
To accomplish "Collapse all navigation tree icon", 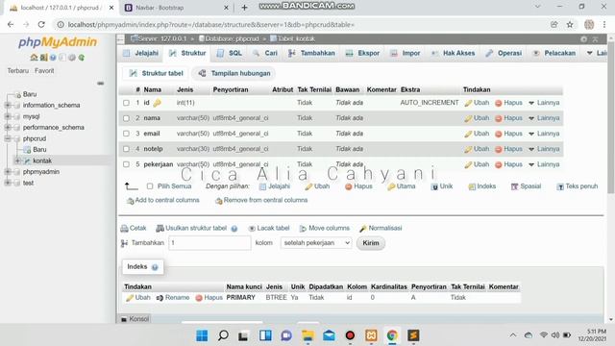I will tap(100, 84).
